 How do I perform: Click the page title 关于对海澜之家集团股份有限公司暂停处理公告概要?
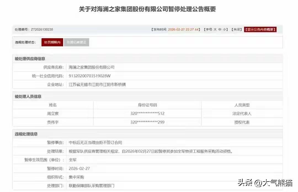tap(147, 9)
